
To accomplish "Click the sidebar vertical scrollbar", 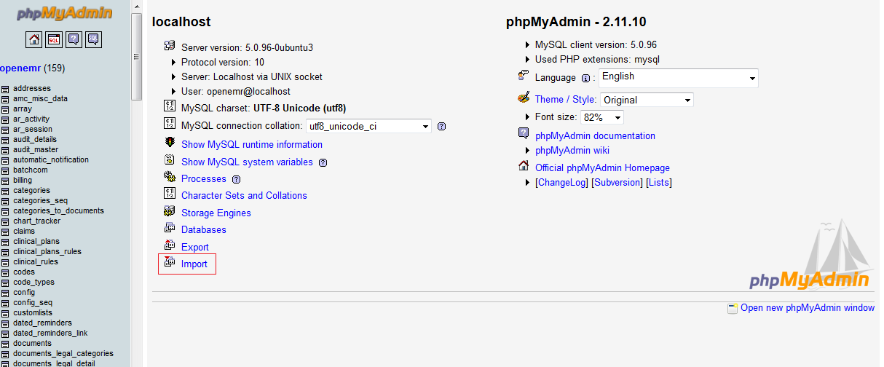I will (136, 57).
